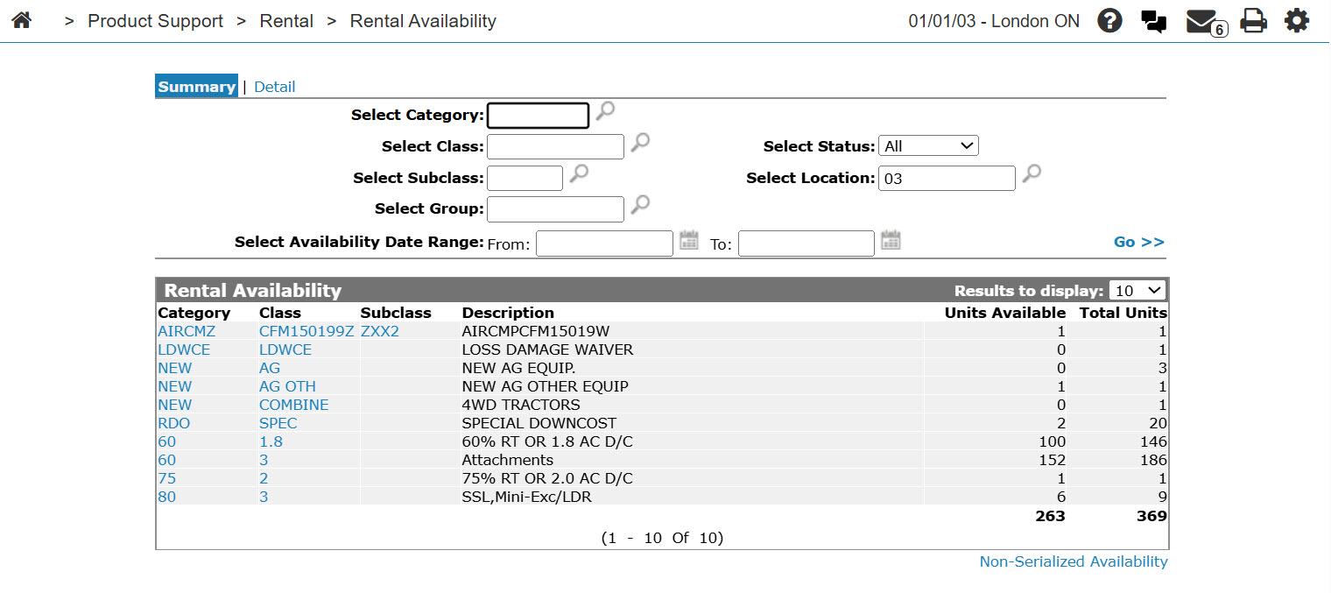Open the settings gear icon
The image size is (1331, 593).
[x=1297, y=20]
